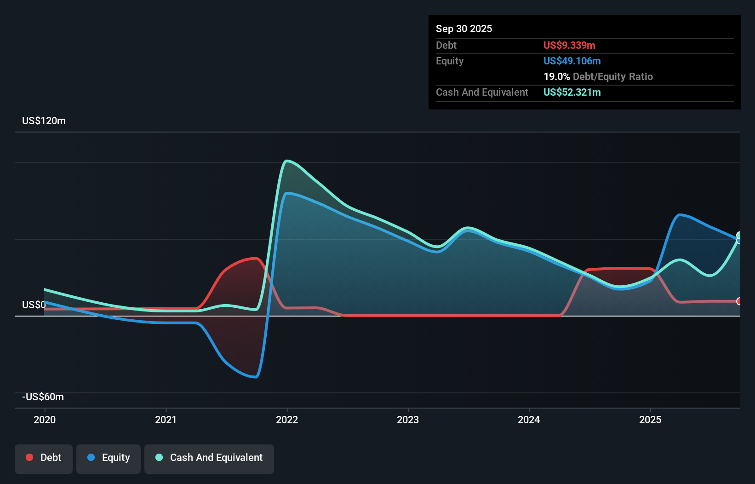Toggle the Cash And Equivalent series visibility
Screen dimensions: 755x484
coord(209,457)
